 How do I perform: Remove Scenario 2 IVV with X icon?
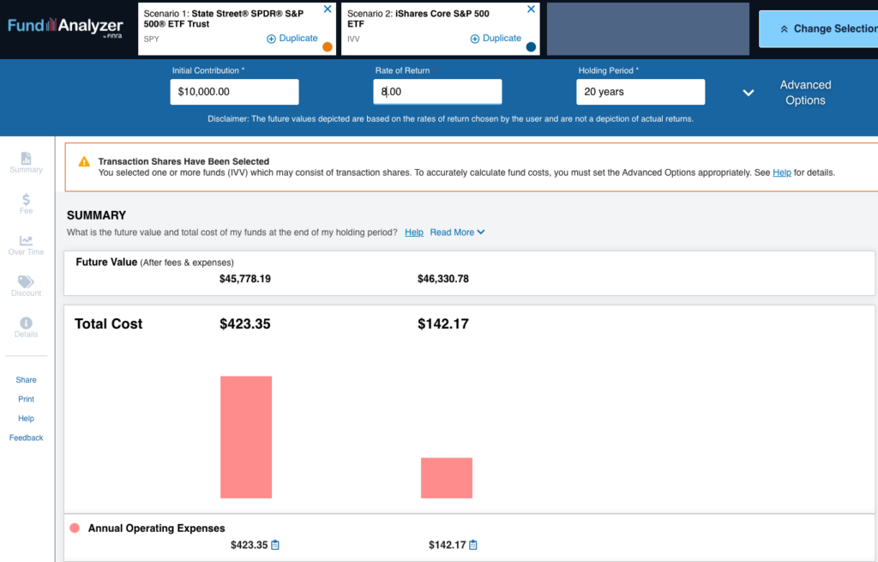coord(531,9)
